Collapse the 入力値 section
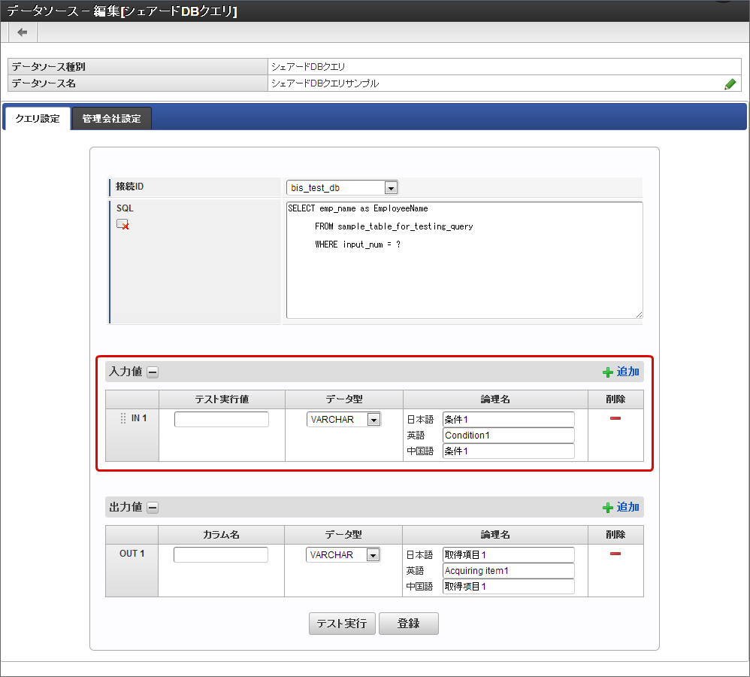This screenshot has height=677, width=750. coord(153,372)
